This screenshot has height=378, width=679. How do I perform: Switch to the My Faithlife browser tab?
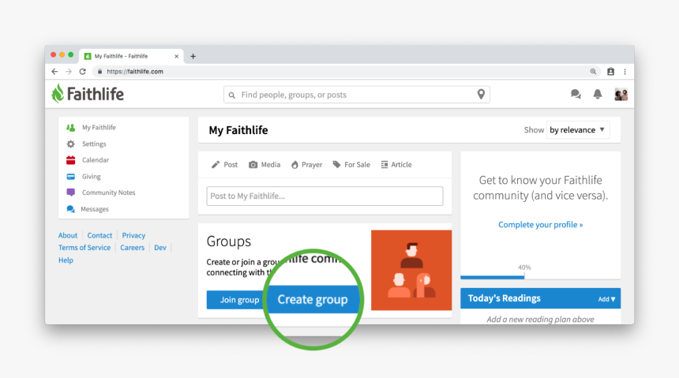131,56
